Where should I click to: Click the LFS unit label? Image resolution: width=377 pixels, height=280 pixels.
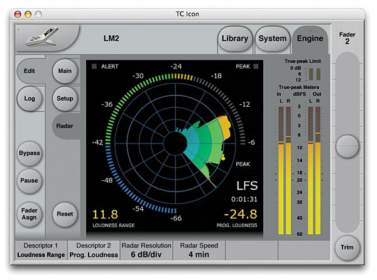(247, 186)
